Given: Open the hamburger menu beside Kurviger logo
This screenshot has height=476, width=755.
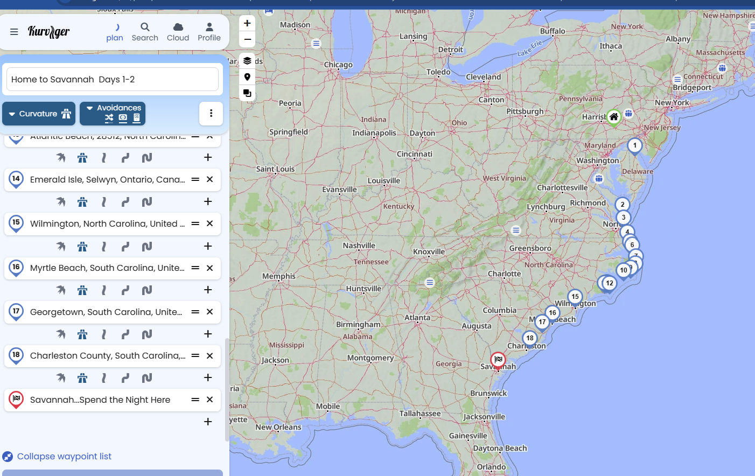Looking at the screenshot, I should click(14, 32).
